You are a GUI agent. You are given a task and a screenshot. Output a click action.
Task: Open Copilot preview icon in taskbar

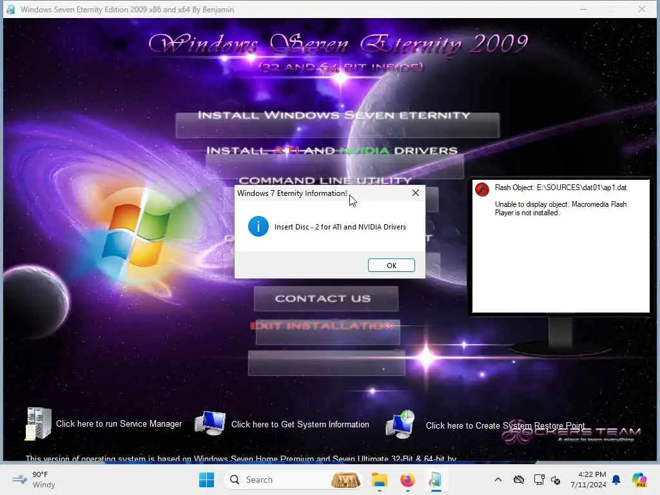point(639,480)
